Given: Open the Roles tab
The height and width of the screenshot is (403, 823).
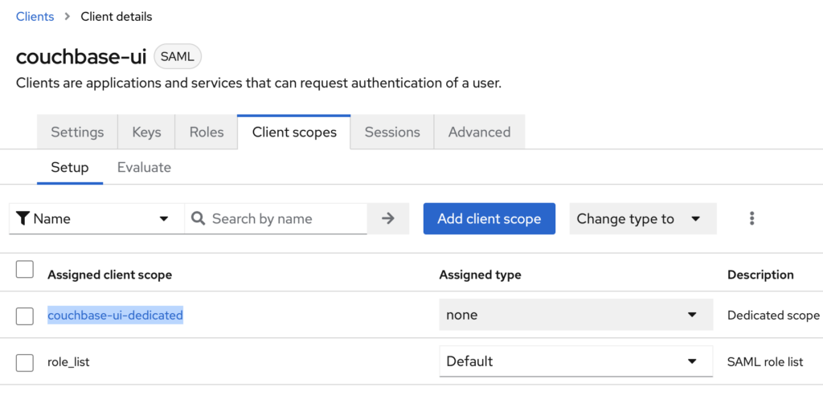Looking at the screenshot, I should coord(207,132).
